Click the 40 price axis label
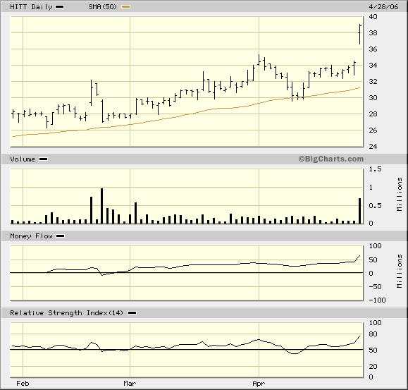 click(x=373, y=17)
